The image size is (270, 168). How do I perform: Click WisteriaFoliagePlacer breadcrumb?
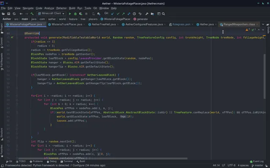click(116, 19)
